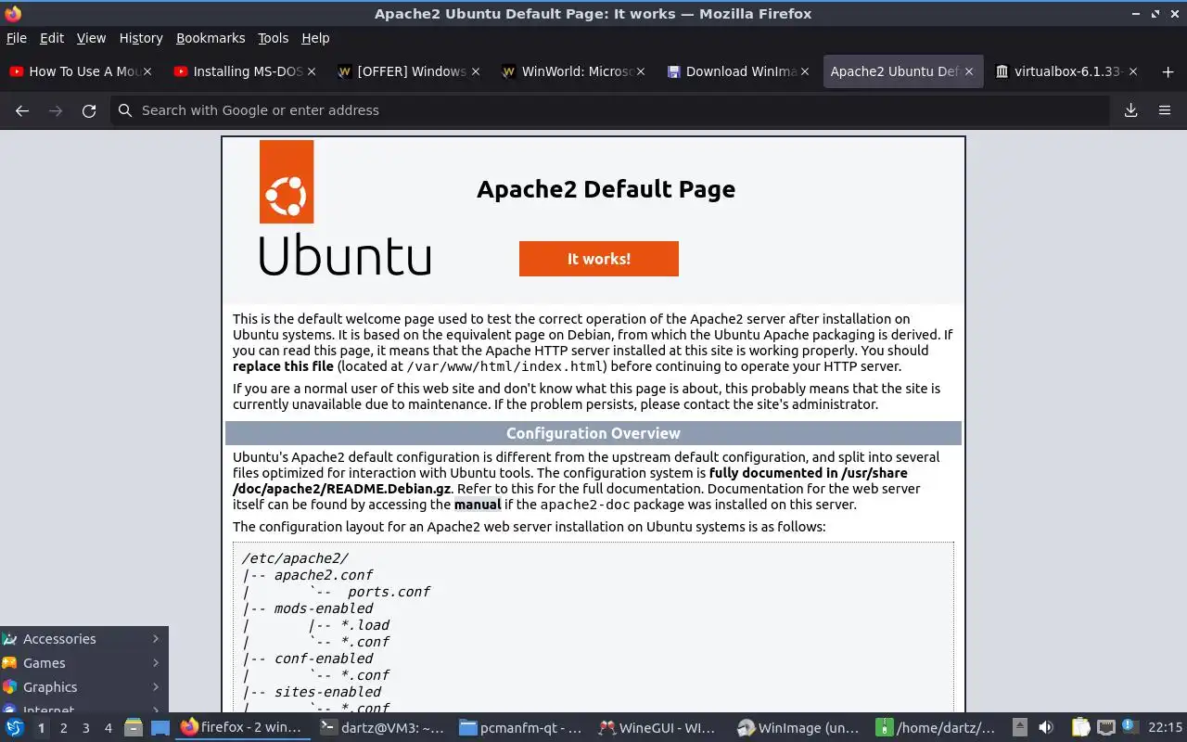The image size is (1187, 742).
Task: Expand the Graphics submenu
Action: [x=83, y=687]
